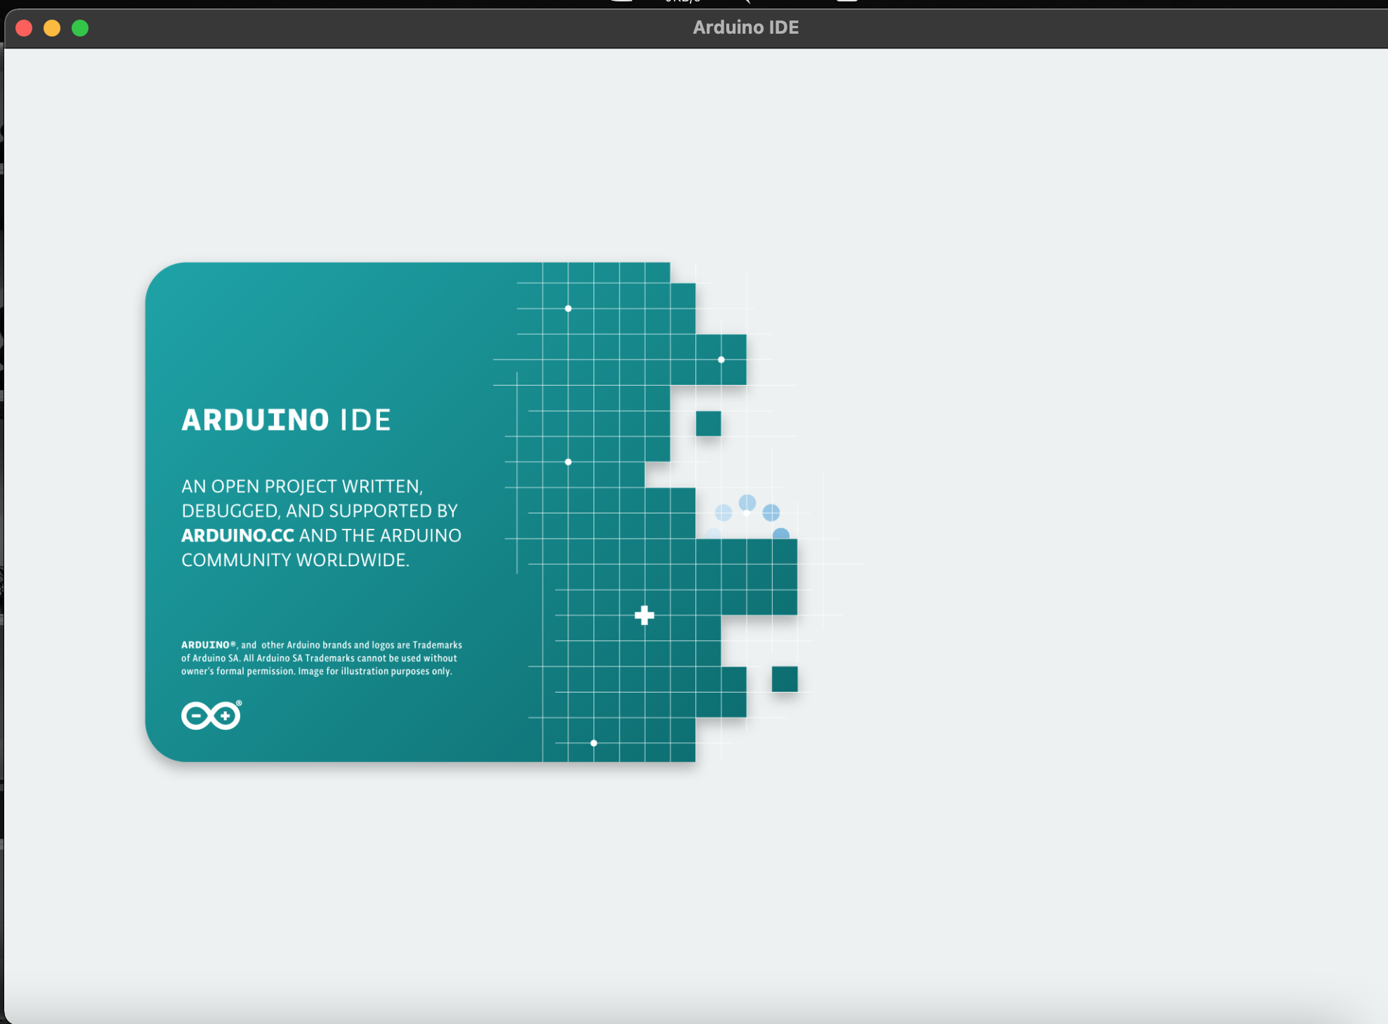Image resolution: width=1388 pixels, height=1024 pixels.
Task: Maximize the Arduino IDE window with the green button
Action: click(80, 28)
